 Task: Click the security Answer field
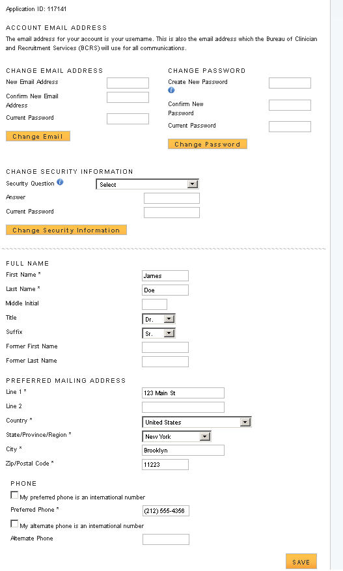coord(172,198)
